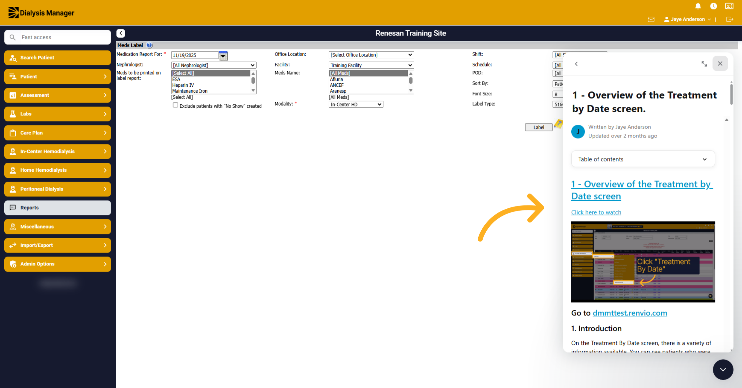
Task: Open the date picker calendar icon
Action: click(x=223, y=55)
